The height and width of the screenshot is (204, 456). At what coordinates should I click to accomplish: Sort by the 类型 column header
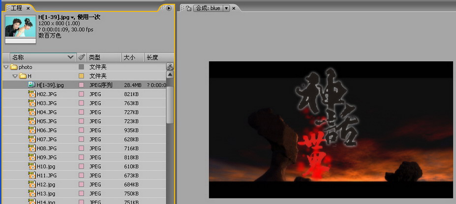point(103,57)
